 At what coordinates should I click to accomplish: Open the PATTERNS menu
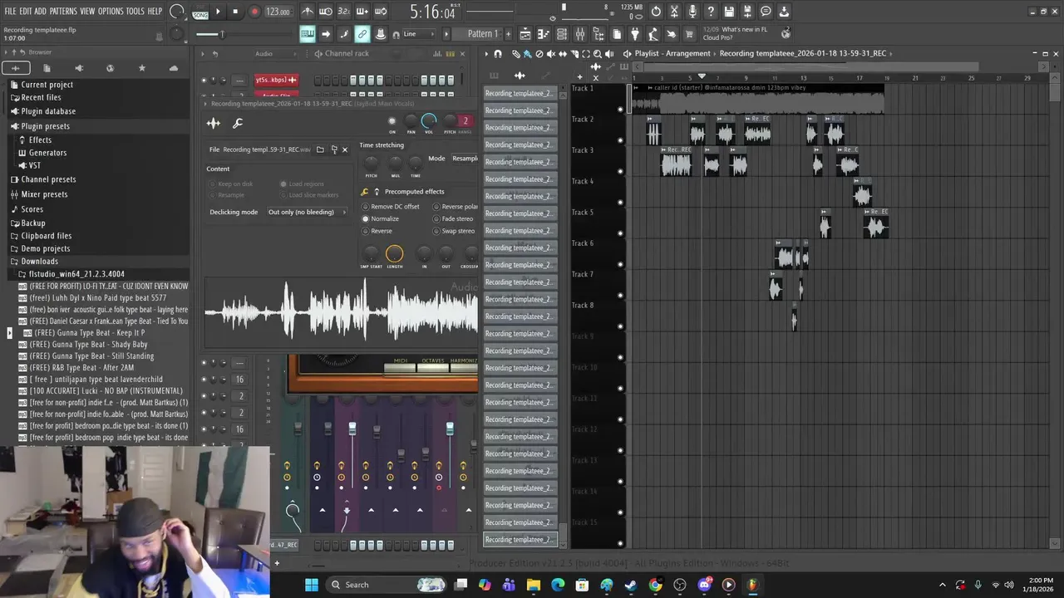click(63, 12)
